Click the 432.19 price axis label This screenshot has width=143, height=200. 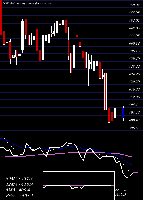[134, 59]
